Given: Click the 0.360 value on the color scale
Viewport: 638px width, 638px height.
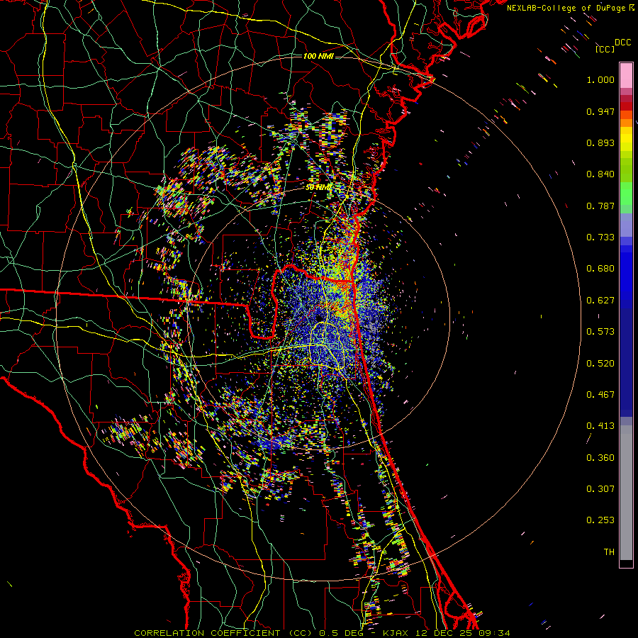Looking at the screenshot, I should coord(600,458).
